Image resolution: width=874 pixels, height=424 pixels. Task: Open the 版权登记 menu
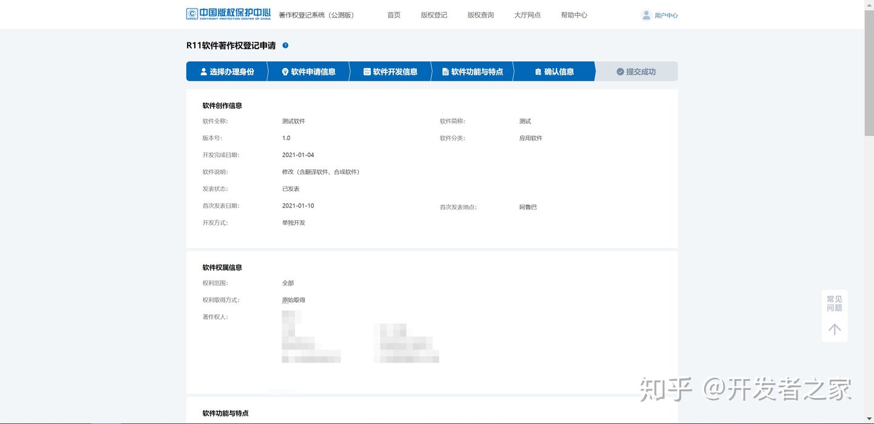pyautogui.click(x=434, y=15)
